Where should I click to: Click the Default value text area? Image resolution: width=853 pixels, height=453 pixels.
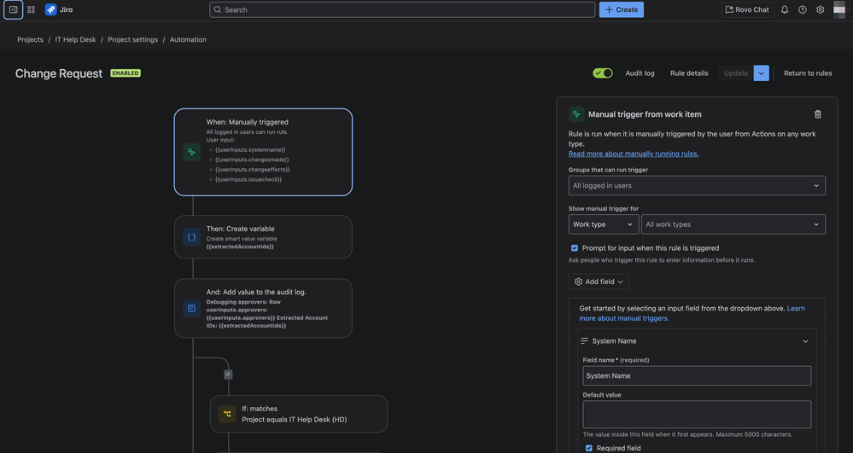click(697, 415)
